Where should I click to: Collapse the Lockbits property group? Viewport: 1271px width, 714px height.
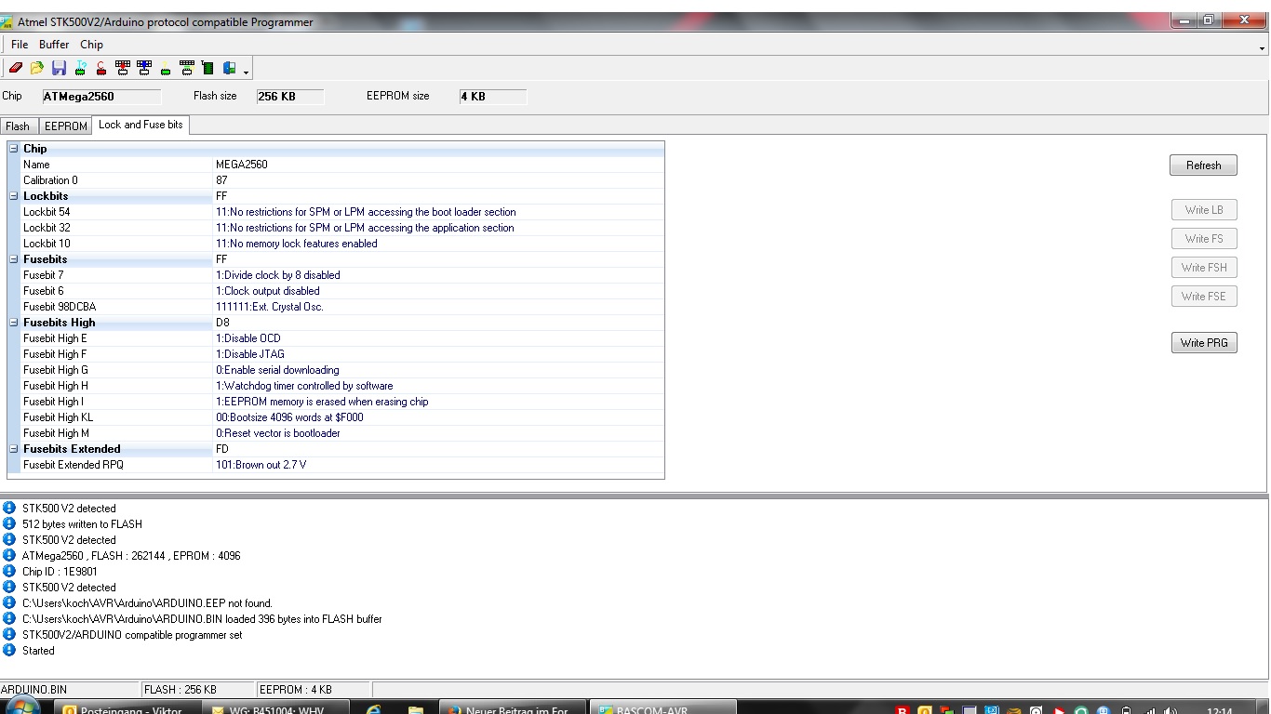coord(14,196)
